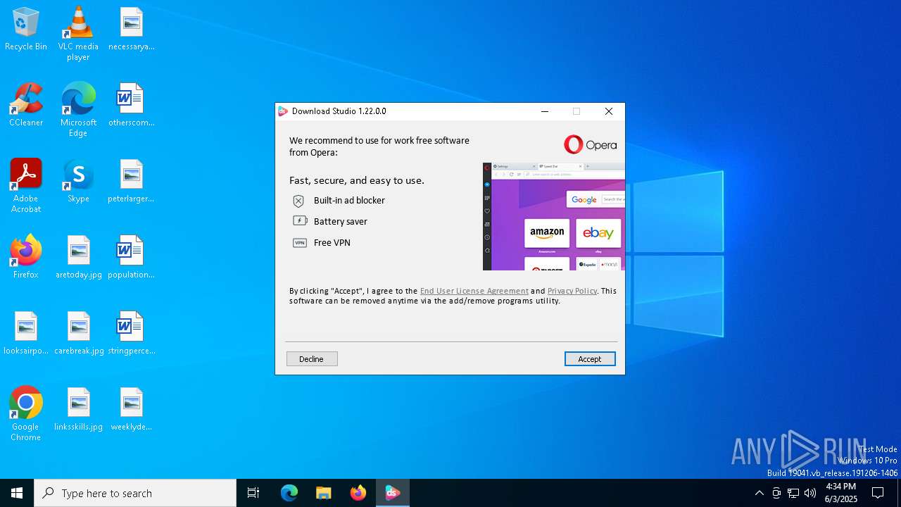The width and height of the screenshot is (901, 507).
Task: Click the Accept button
Action: pos(590,359)
